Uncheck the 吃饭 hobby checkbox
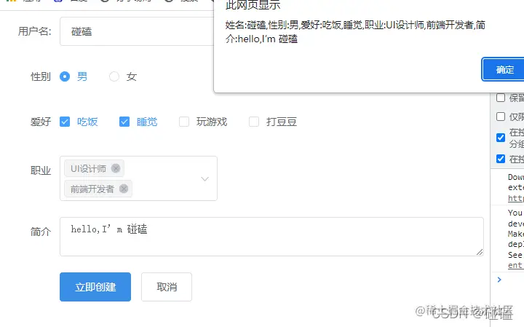This screenshot has width=524, height=327. [65, 122]
